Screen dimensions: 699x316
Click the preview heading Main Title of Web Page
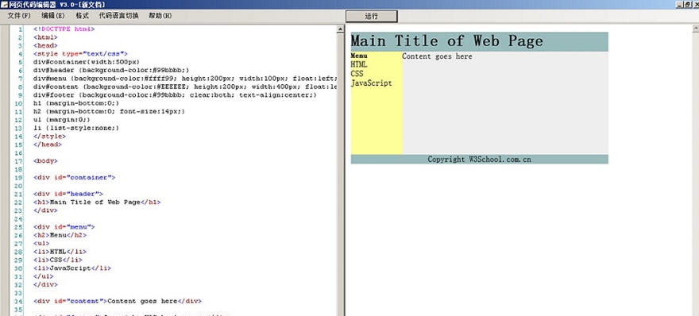click(x=447, y=41)
